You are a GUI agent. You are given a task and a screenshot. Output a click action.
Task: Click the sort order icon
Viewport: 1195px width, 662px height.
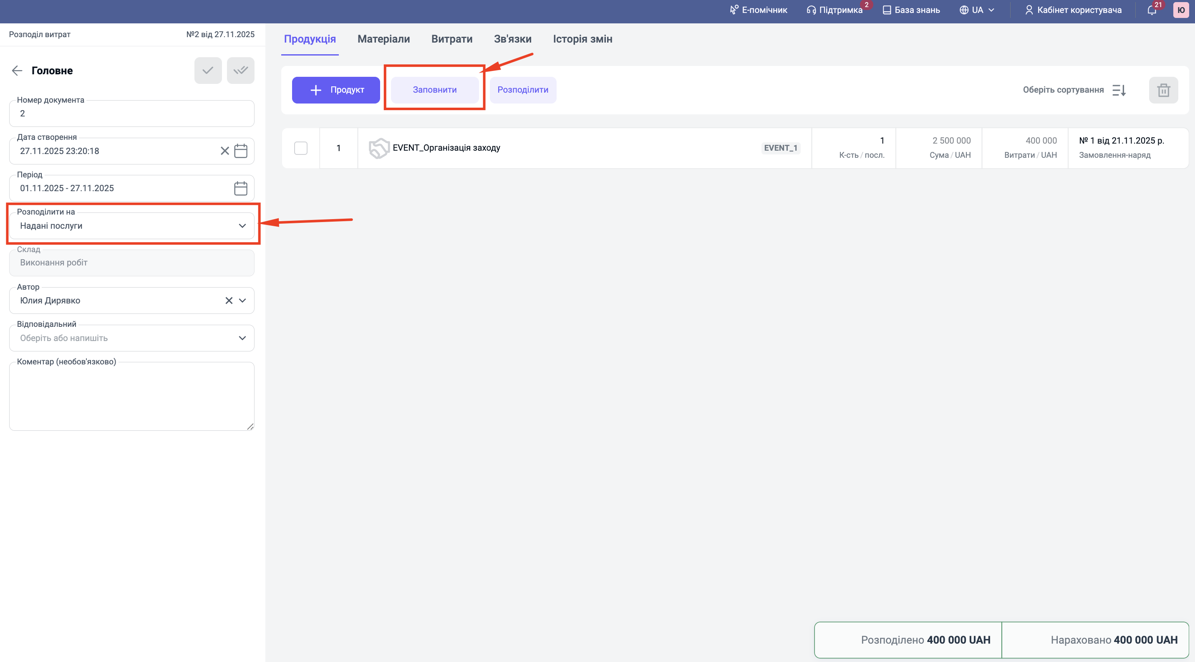click(1119, 90)
